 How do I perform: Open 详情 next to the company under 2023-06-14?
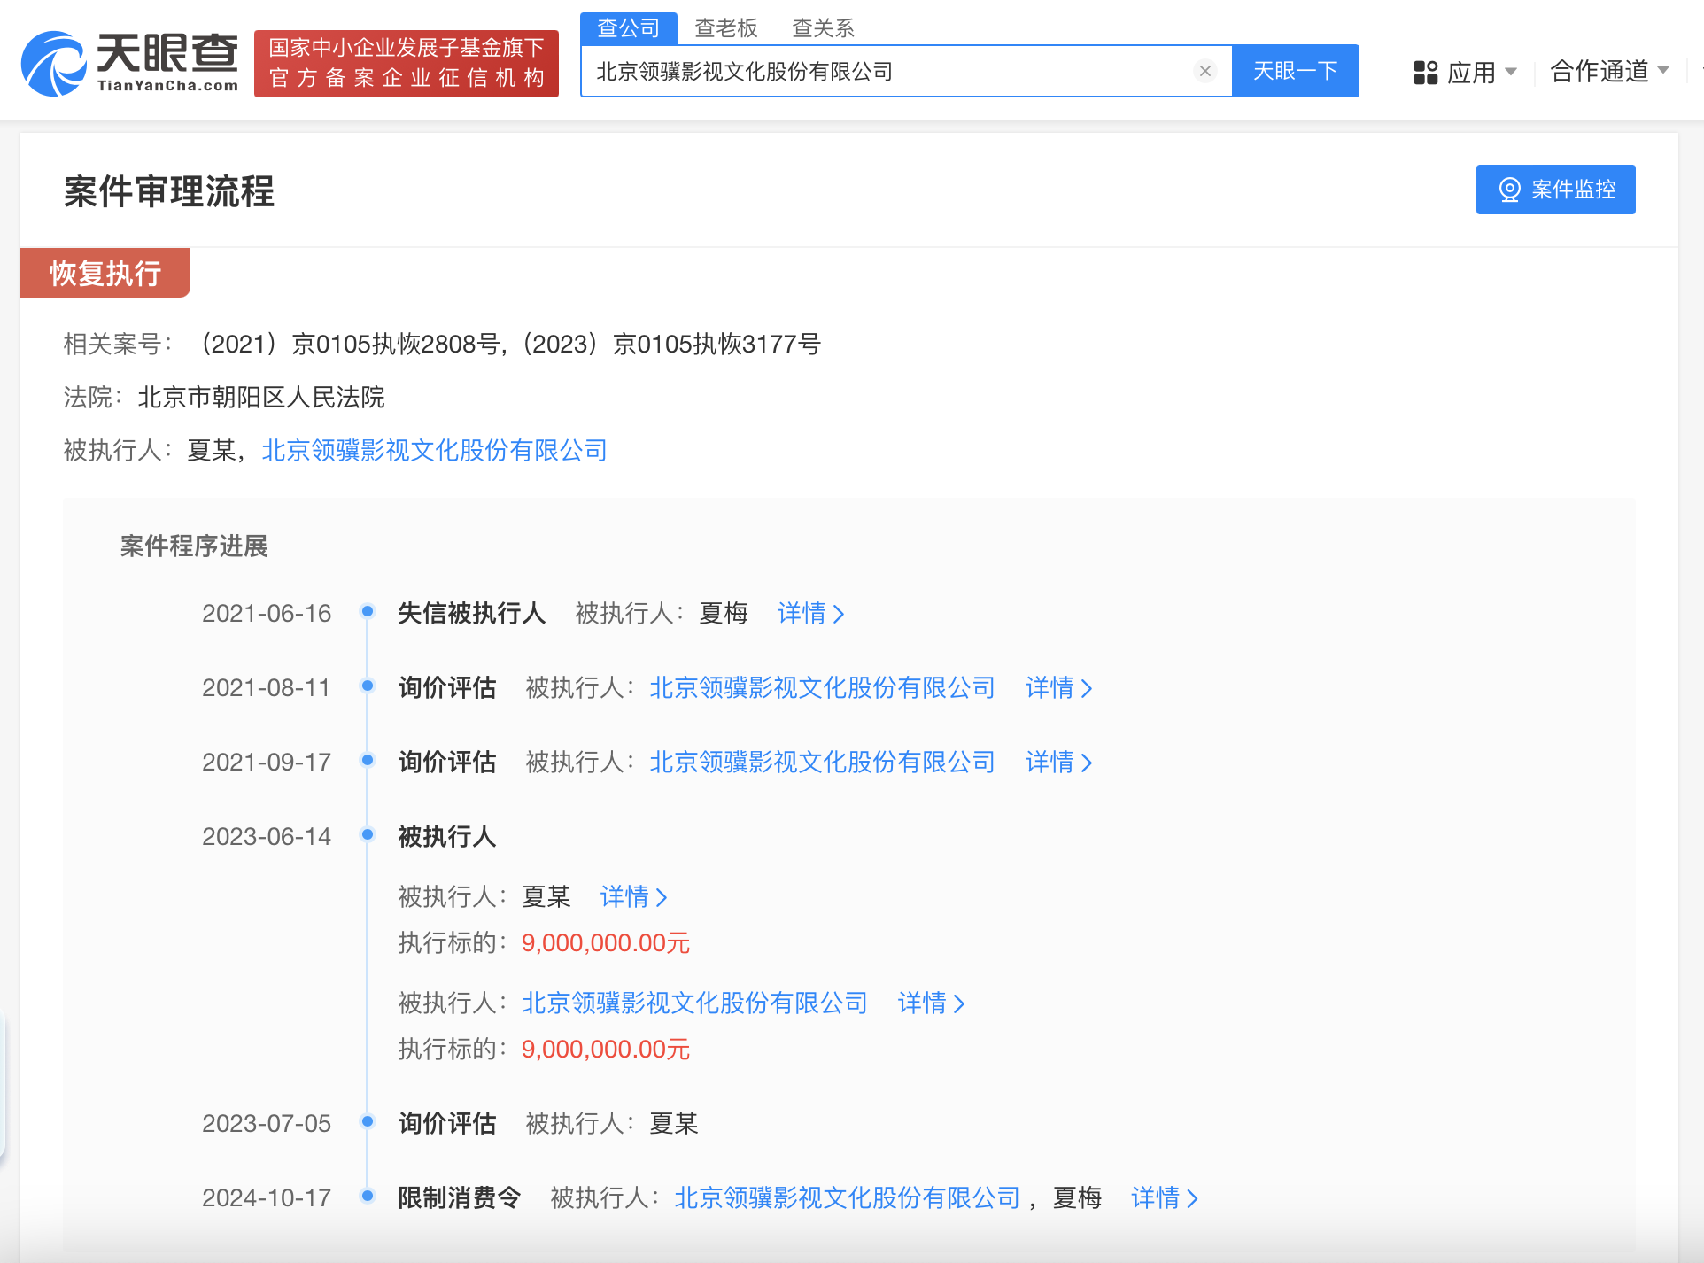coord(931,1003)
